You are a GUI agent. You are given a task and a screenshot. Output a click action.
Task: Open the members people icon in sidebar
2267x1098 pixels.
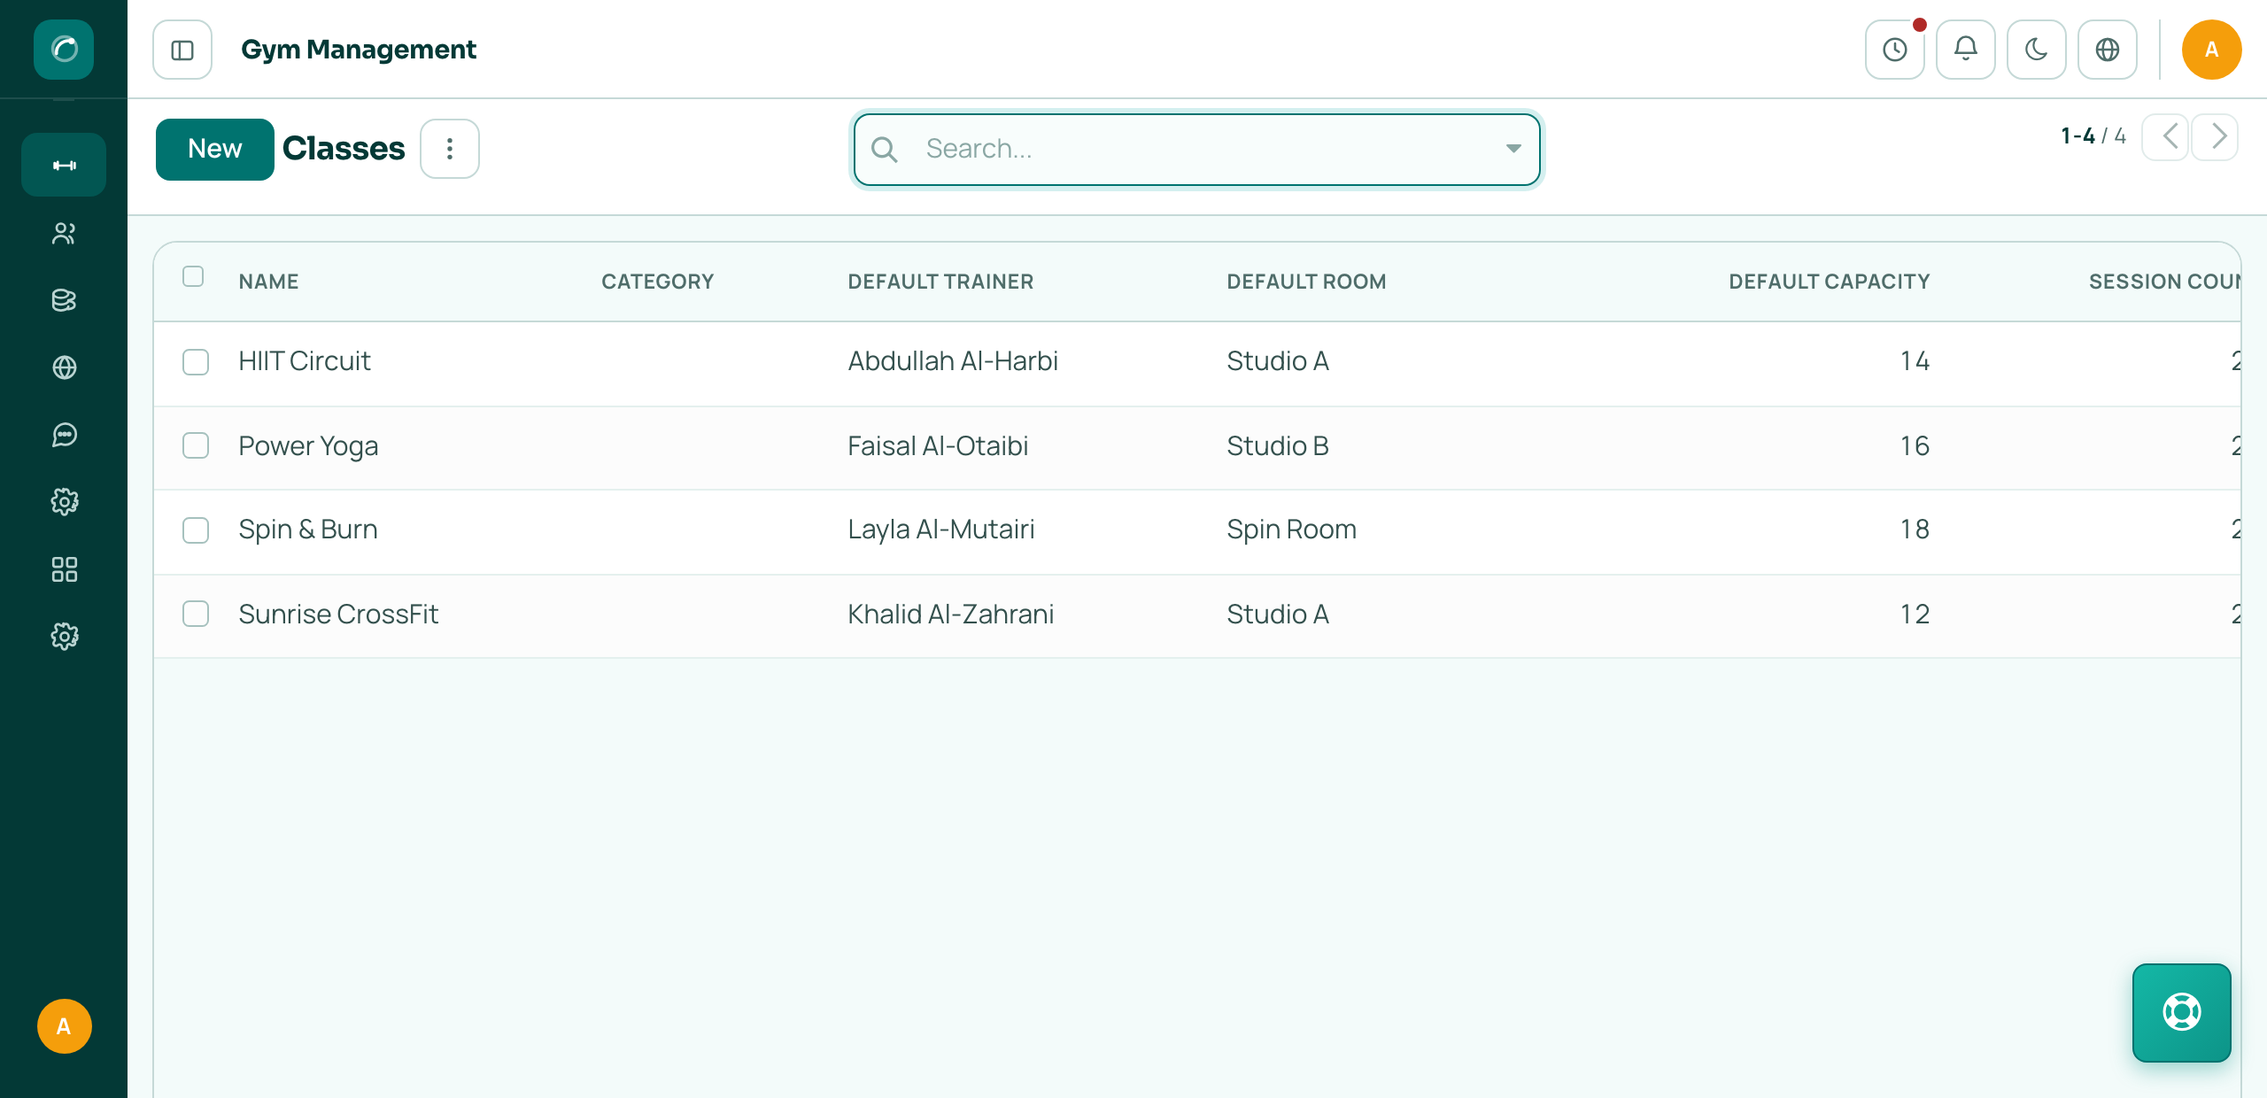coord(64,234)
